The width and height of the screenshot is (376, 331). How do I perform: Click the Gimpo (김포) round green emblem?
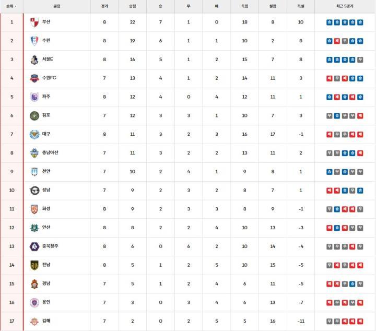point(34,115)
